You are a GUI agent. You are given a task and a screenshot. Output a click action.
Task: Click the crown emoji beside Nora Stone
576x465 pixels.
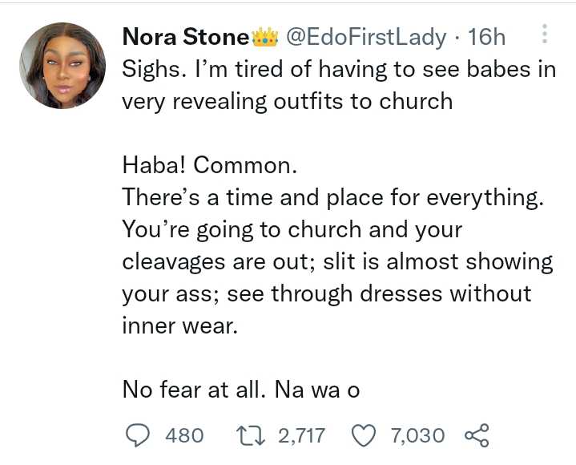pyautogui.click(x=264, y=37)
